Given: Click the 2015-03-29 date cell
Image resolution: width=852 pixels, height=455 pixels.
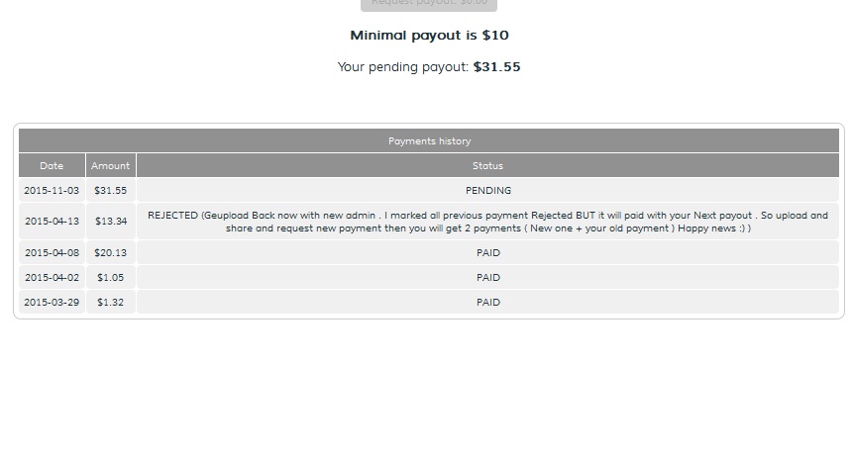Looking at the screenshot, I should [52, 302].
